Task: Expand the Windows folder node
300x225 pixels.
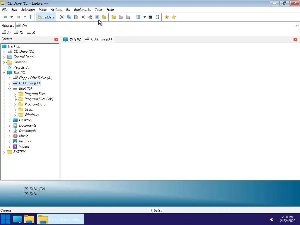Action: tap(15, 115)
